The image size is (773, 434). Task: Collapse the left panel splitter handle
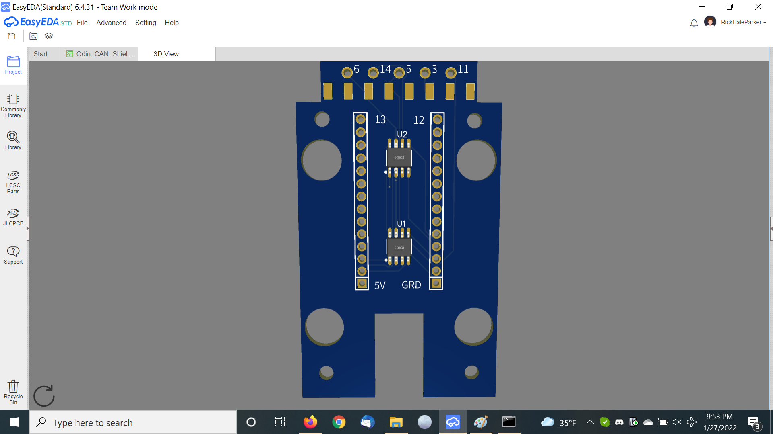point(28,228)
